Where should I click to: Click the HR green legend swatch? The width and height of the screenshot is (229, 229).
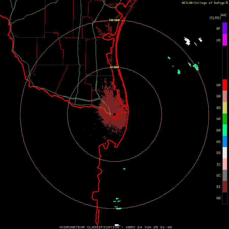click(225, 119)
